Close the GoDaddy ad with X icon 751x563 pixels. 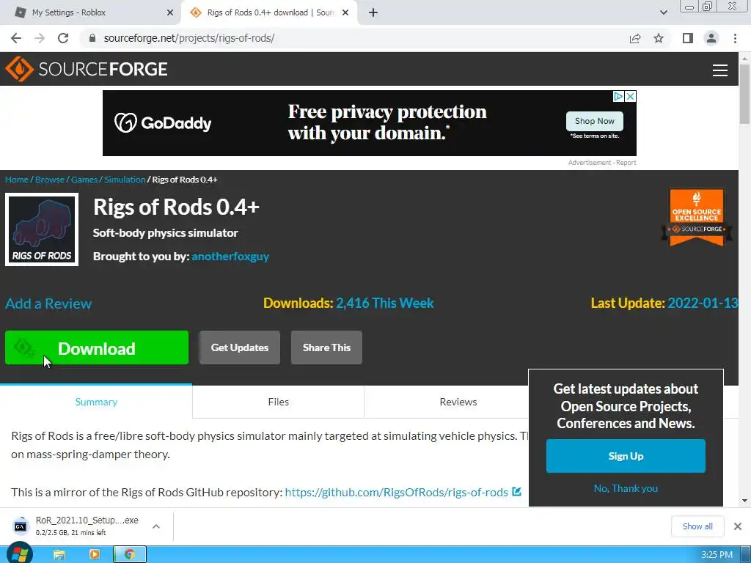[x=631, y=96]
